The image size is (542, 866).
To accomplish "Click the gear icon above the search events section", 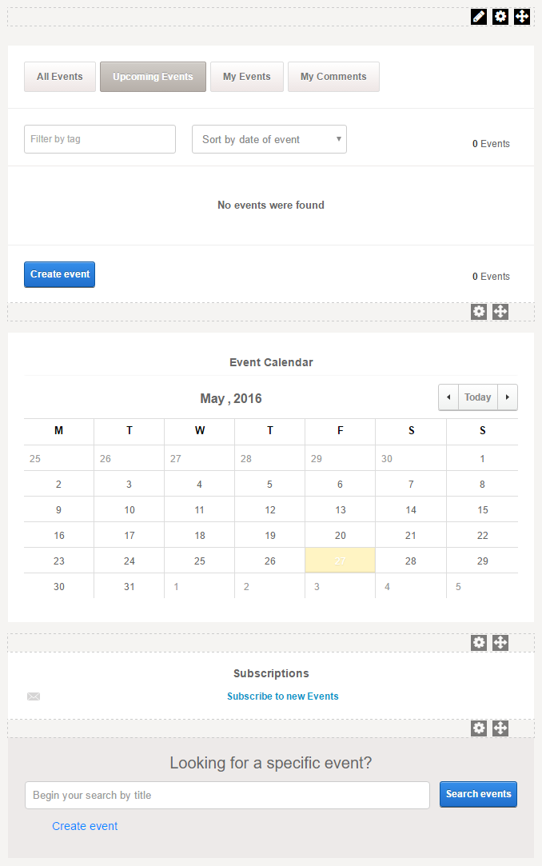I will click(479, 728).
